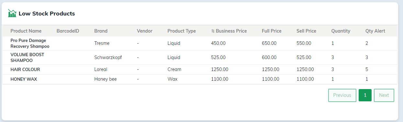Select Pro Pure Damage Recovery Shampoo row
Viewport: 403px width, 122px height.
pos(200,43)
